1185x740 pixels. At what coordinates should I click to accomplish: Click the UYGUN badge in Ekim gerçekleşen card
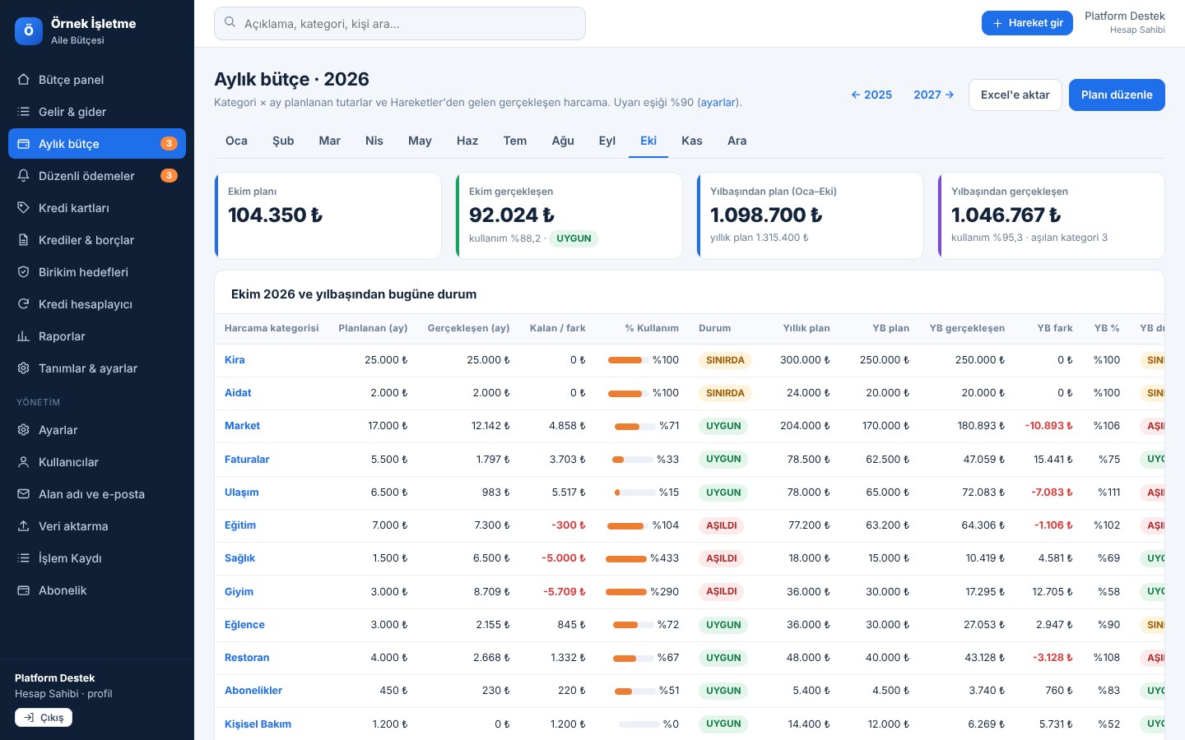pyautogui.click(x=574, y=238)
